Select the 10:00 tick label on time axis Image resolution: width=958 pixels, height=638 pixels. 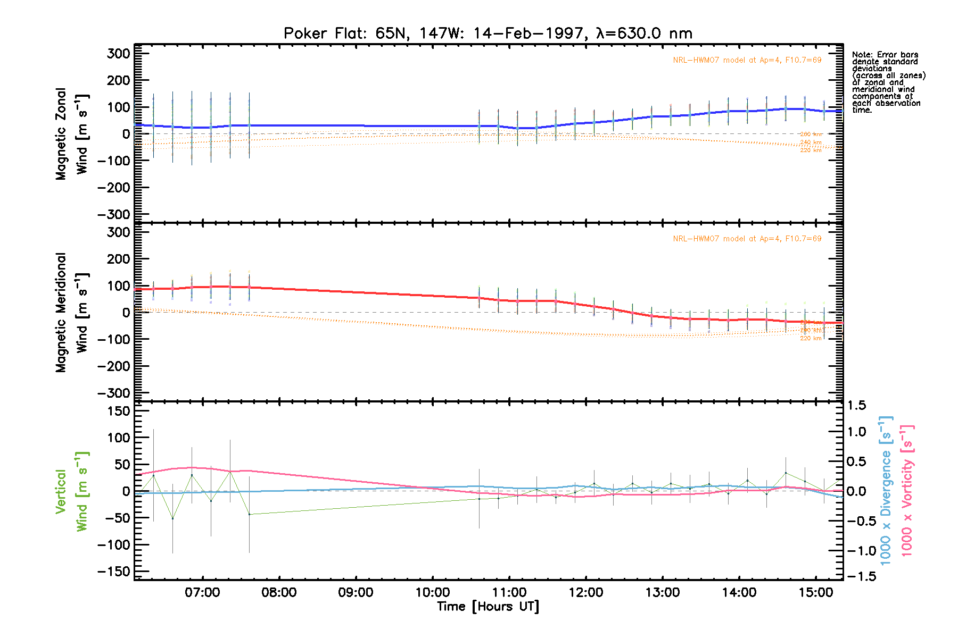tap(432, 593)
